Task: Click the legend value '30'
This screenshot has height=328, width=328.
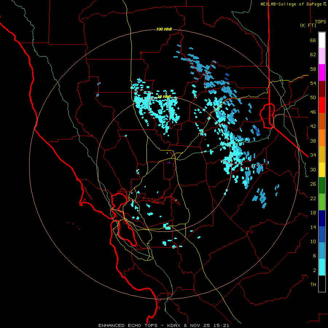Action: (x=313, y=169)
